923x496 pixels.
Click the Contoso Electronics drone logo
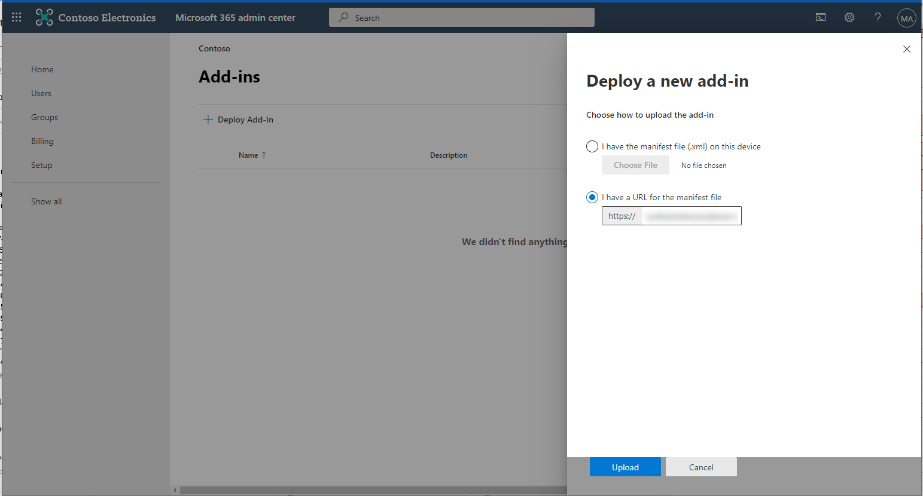pyautogui.click(x=44, y=17)
